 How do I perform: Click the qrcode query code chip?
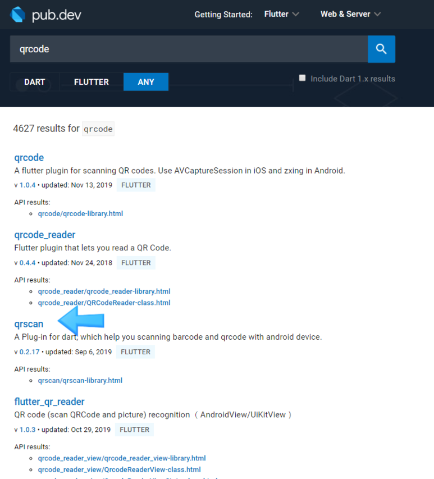tap(98, 129)
